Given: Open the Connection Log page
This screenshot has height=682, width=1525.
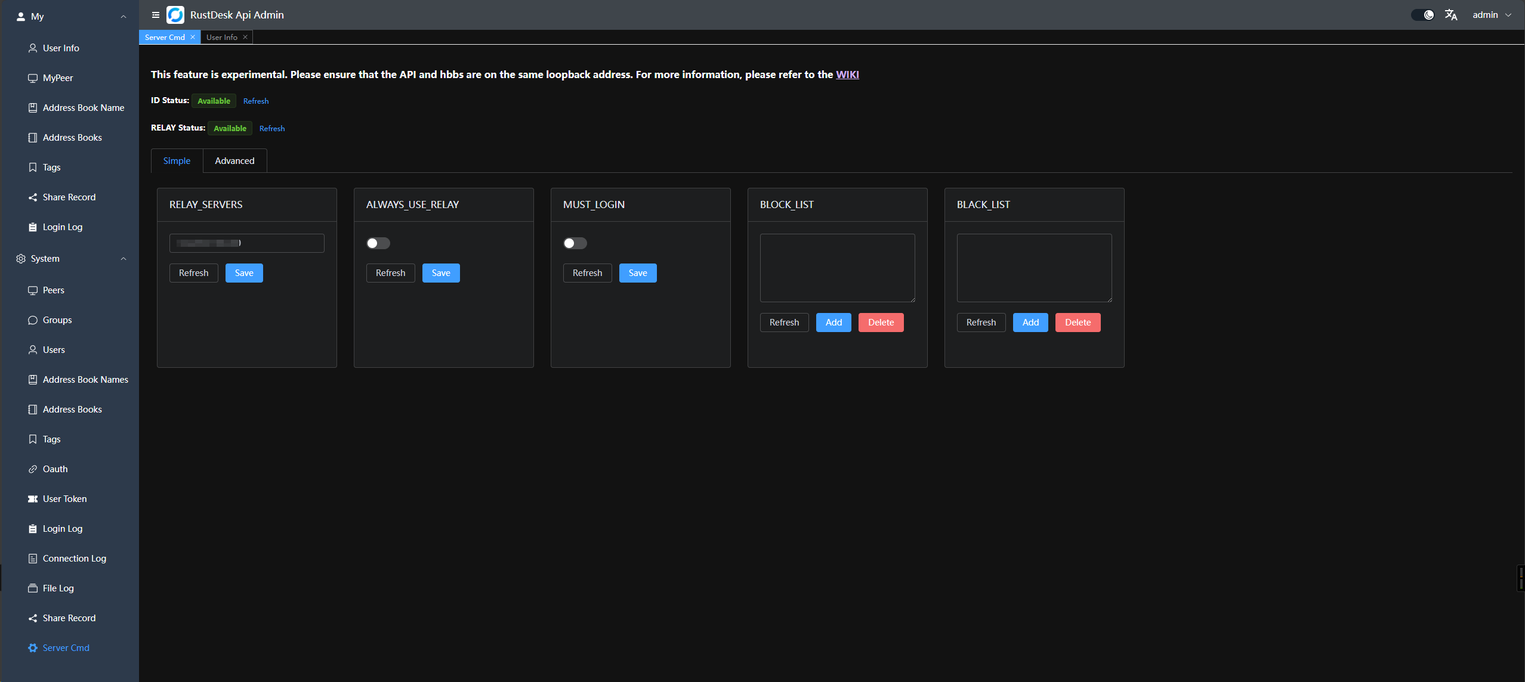Looking at the screenshot, I should click(74, 558).
